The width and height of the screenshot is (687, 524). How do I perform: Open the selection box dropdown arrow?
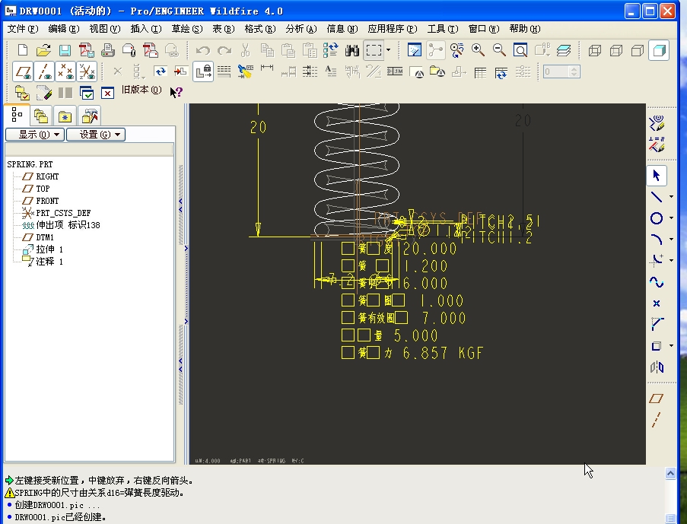[388, 50]
